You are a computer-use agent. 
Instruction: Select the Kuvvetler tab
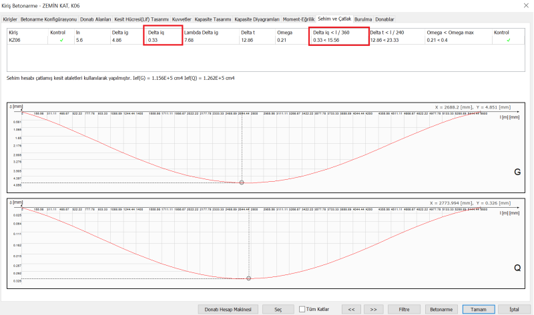pos(182,19)
